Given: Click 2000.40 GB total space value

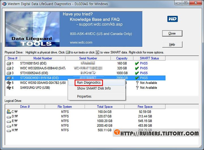Looking at the screenshot, I should (105, 125).
